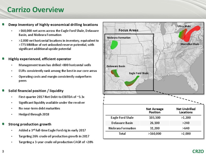Click 'Added a 3rd full-time Eagle Ford rig' bullet
The height and width of the screenshot is (154, 206).
[52, 130]
